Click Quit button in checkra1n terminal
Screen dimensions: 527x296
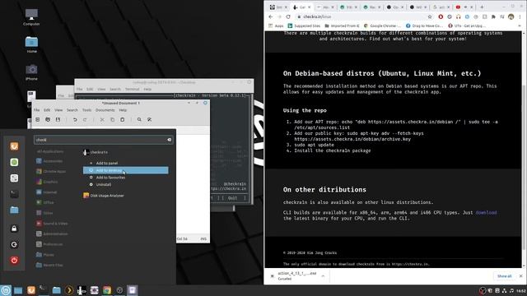point(232,198)
